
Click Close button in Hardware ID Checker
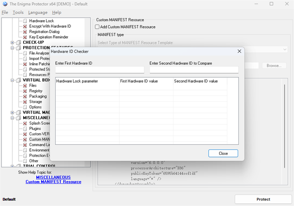[223, 153]
